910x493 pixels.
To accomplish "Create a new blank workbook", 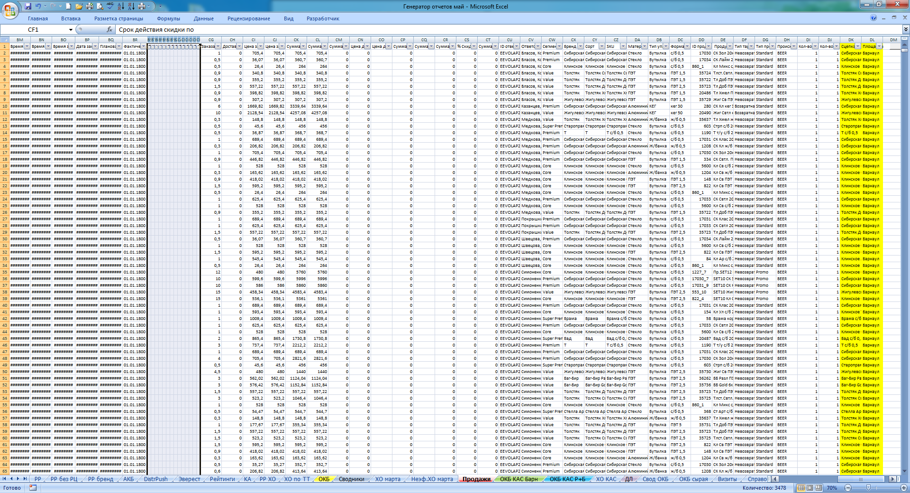I will click(69, 6).
